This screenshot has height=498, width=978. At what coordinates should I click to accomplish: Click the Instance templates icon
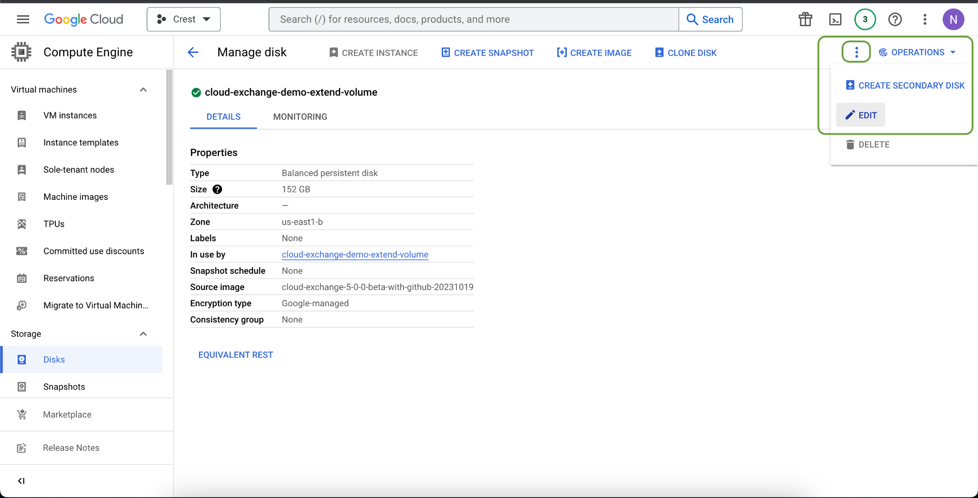(x=21, y=143)
